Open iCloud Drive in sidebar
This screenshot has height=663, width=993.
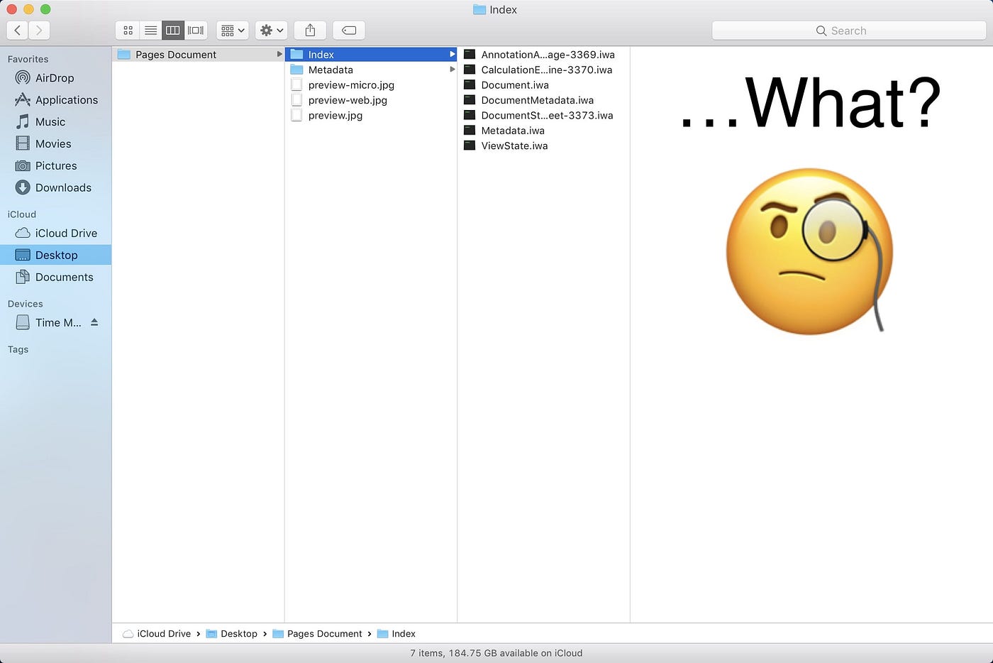(55, 234)
